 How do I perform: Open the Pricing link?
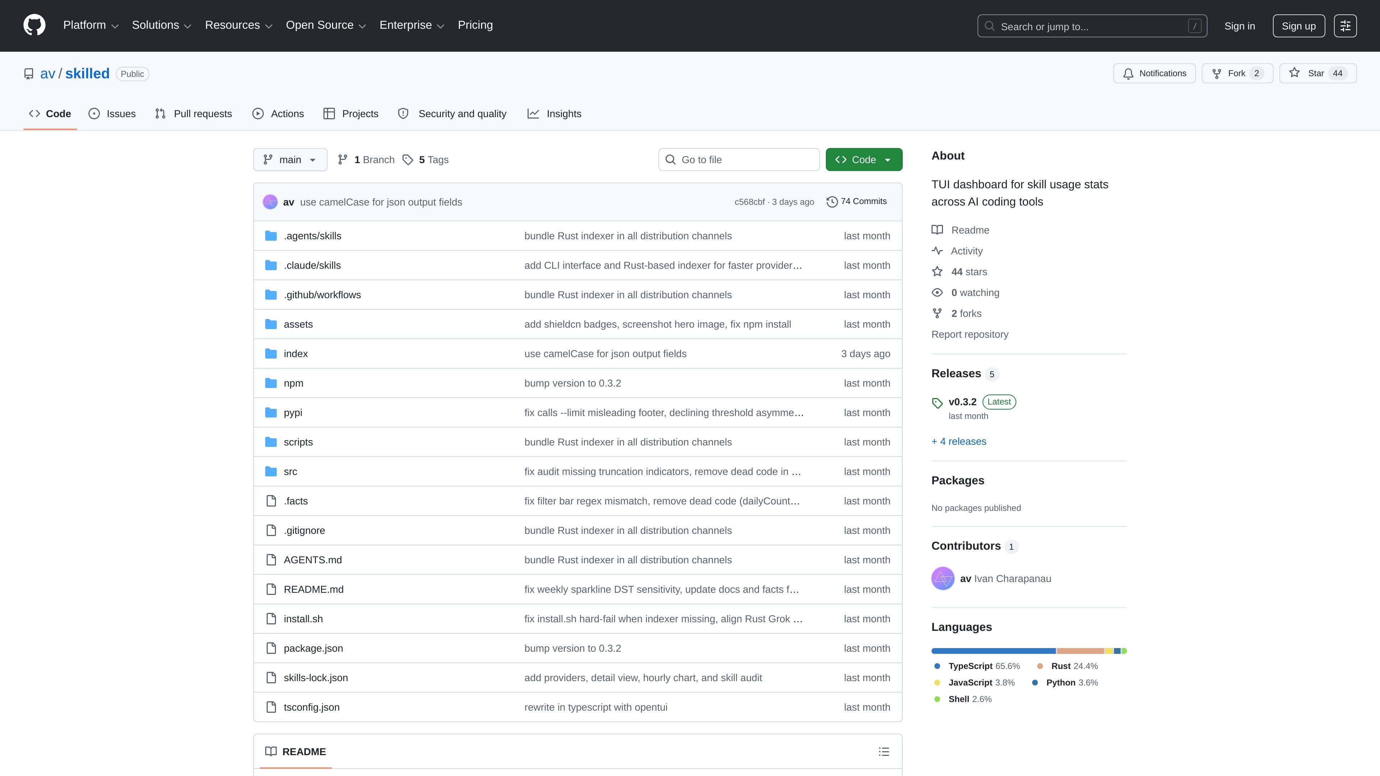475,25
